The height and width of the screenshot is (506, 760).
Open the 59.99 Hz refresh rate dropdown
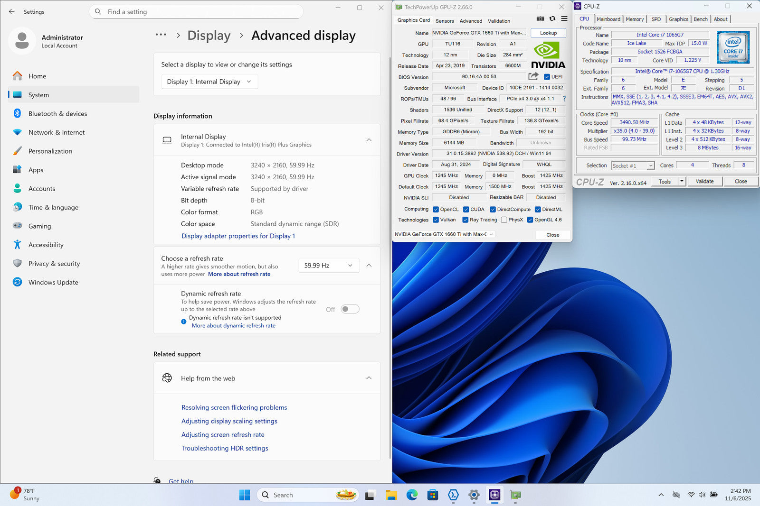pos(329,266)
